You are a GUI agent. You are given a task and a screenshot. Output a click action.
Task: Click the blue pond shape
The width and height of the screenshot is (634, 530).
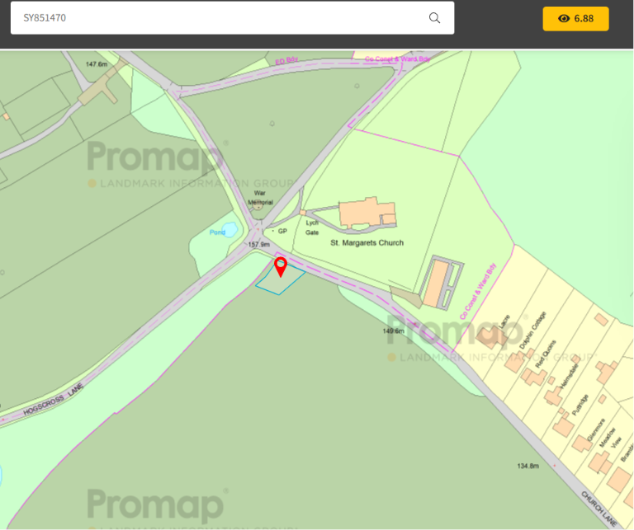click(230, 230)
